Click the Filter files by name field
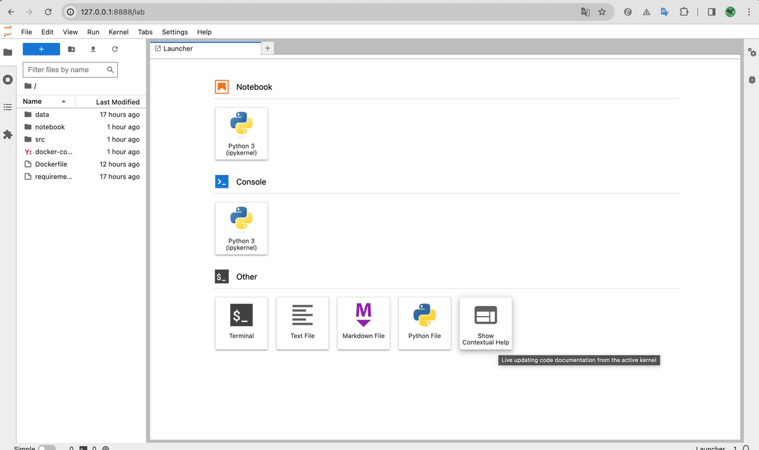Screen dimensions: 759x450 70,70
